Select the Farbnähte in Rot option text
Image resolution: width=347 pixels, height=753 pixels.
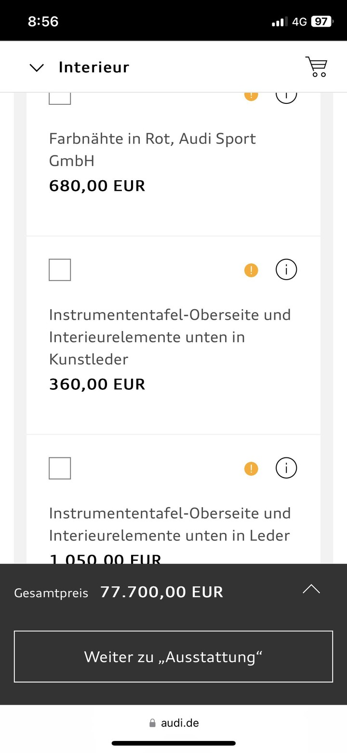pyautogui.click(x=152, y=150)
